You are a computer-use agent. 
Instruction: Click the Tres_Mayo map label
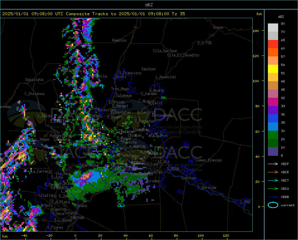[120, 89]
